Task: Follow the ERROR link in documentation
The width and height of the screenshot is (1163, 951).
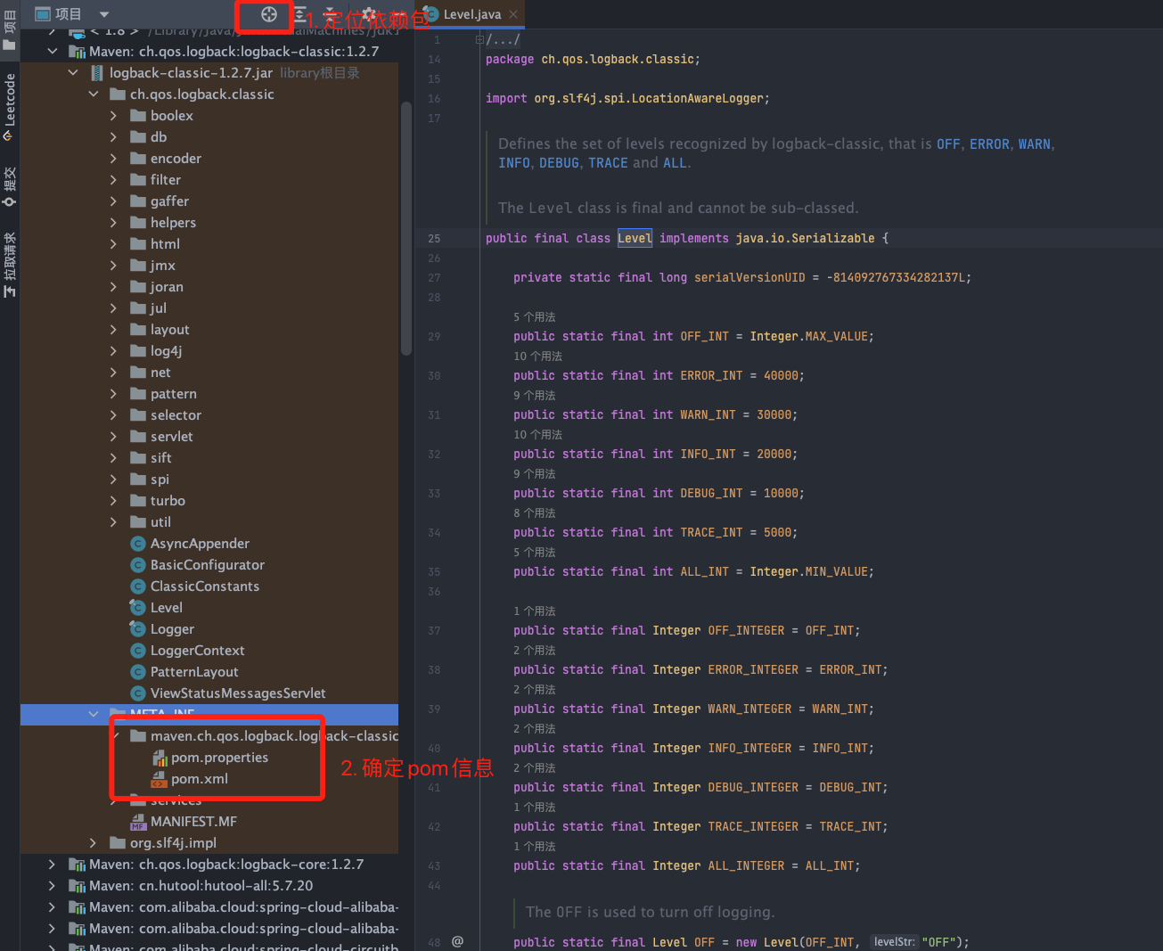Action: click(x=989, y=143)
